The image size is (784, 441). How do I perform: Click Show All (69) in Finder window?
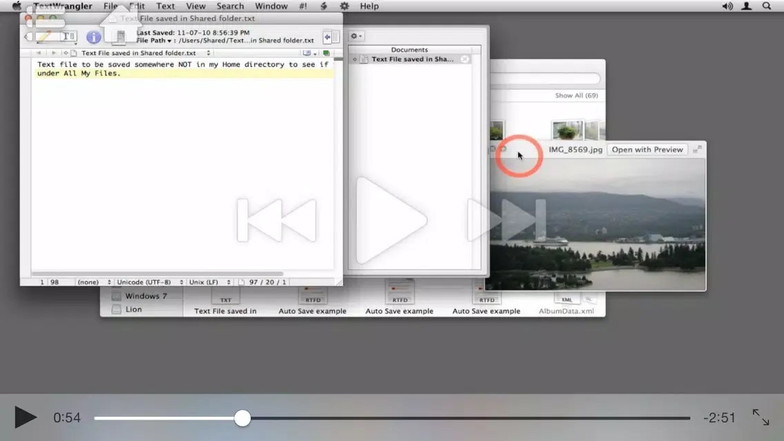(x=576, y=95)
